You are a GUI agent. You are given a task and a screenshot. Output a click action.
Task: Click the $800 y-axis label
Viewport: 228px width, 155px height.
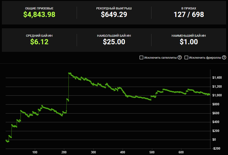coord(216,104)
